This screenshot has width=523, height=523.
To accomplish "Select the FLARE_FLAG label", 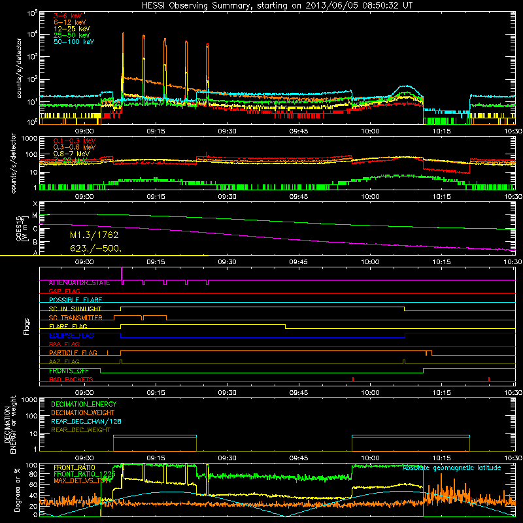I will [x=68, y=326].
